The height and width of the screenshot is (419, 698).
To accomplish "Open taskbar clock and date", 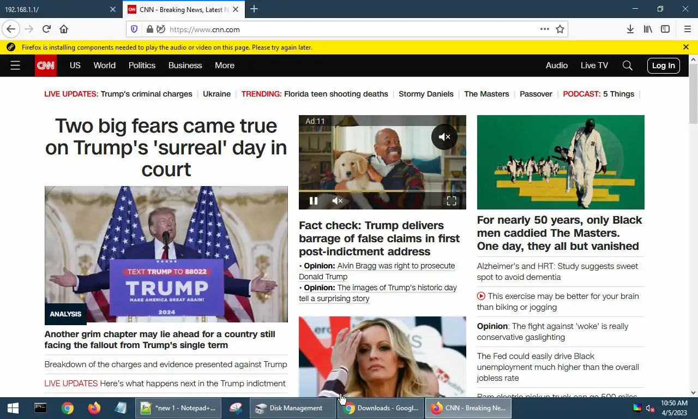I will pyautogui.click(x=675, y=408).
